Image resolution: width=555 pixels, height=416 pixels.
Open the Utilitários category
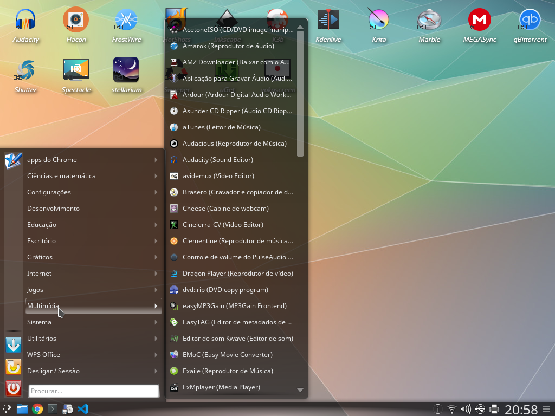(94, 339)
